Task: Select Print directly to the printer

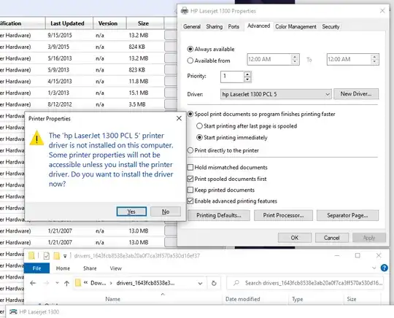Action: [190, 150]
